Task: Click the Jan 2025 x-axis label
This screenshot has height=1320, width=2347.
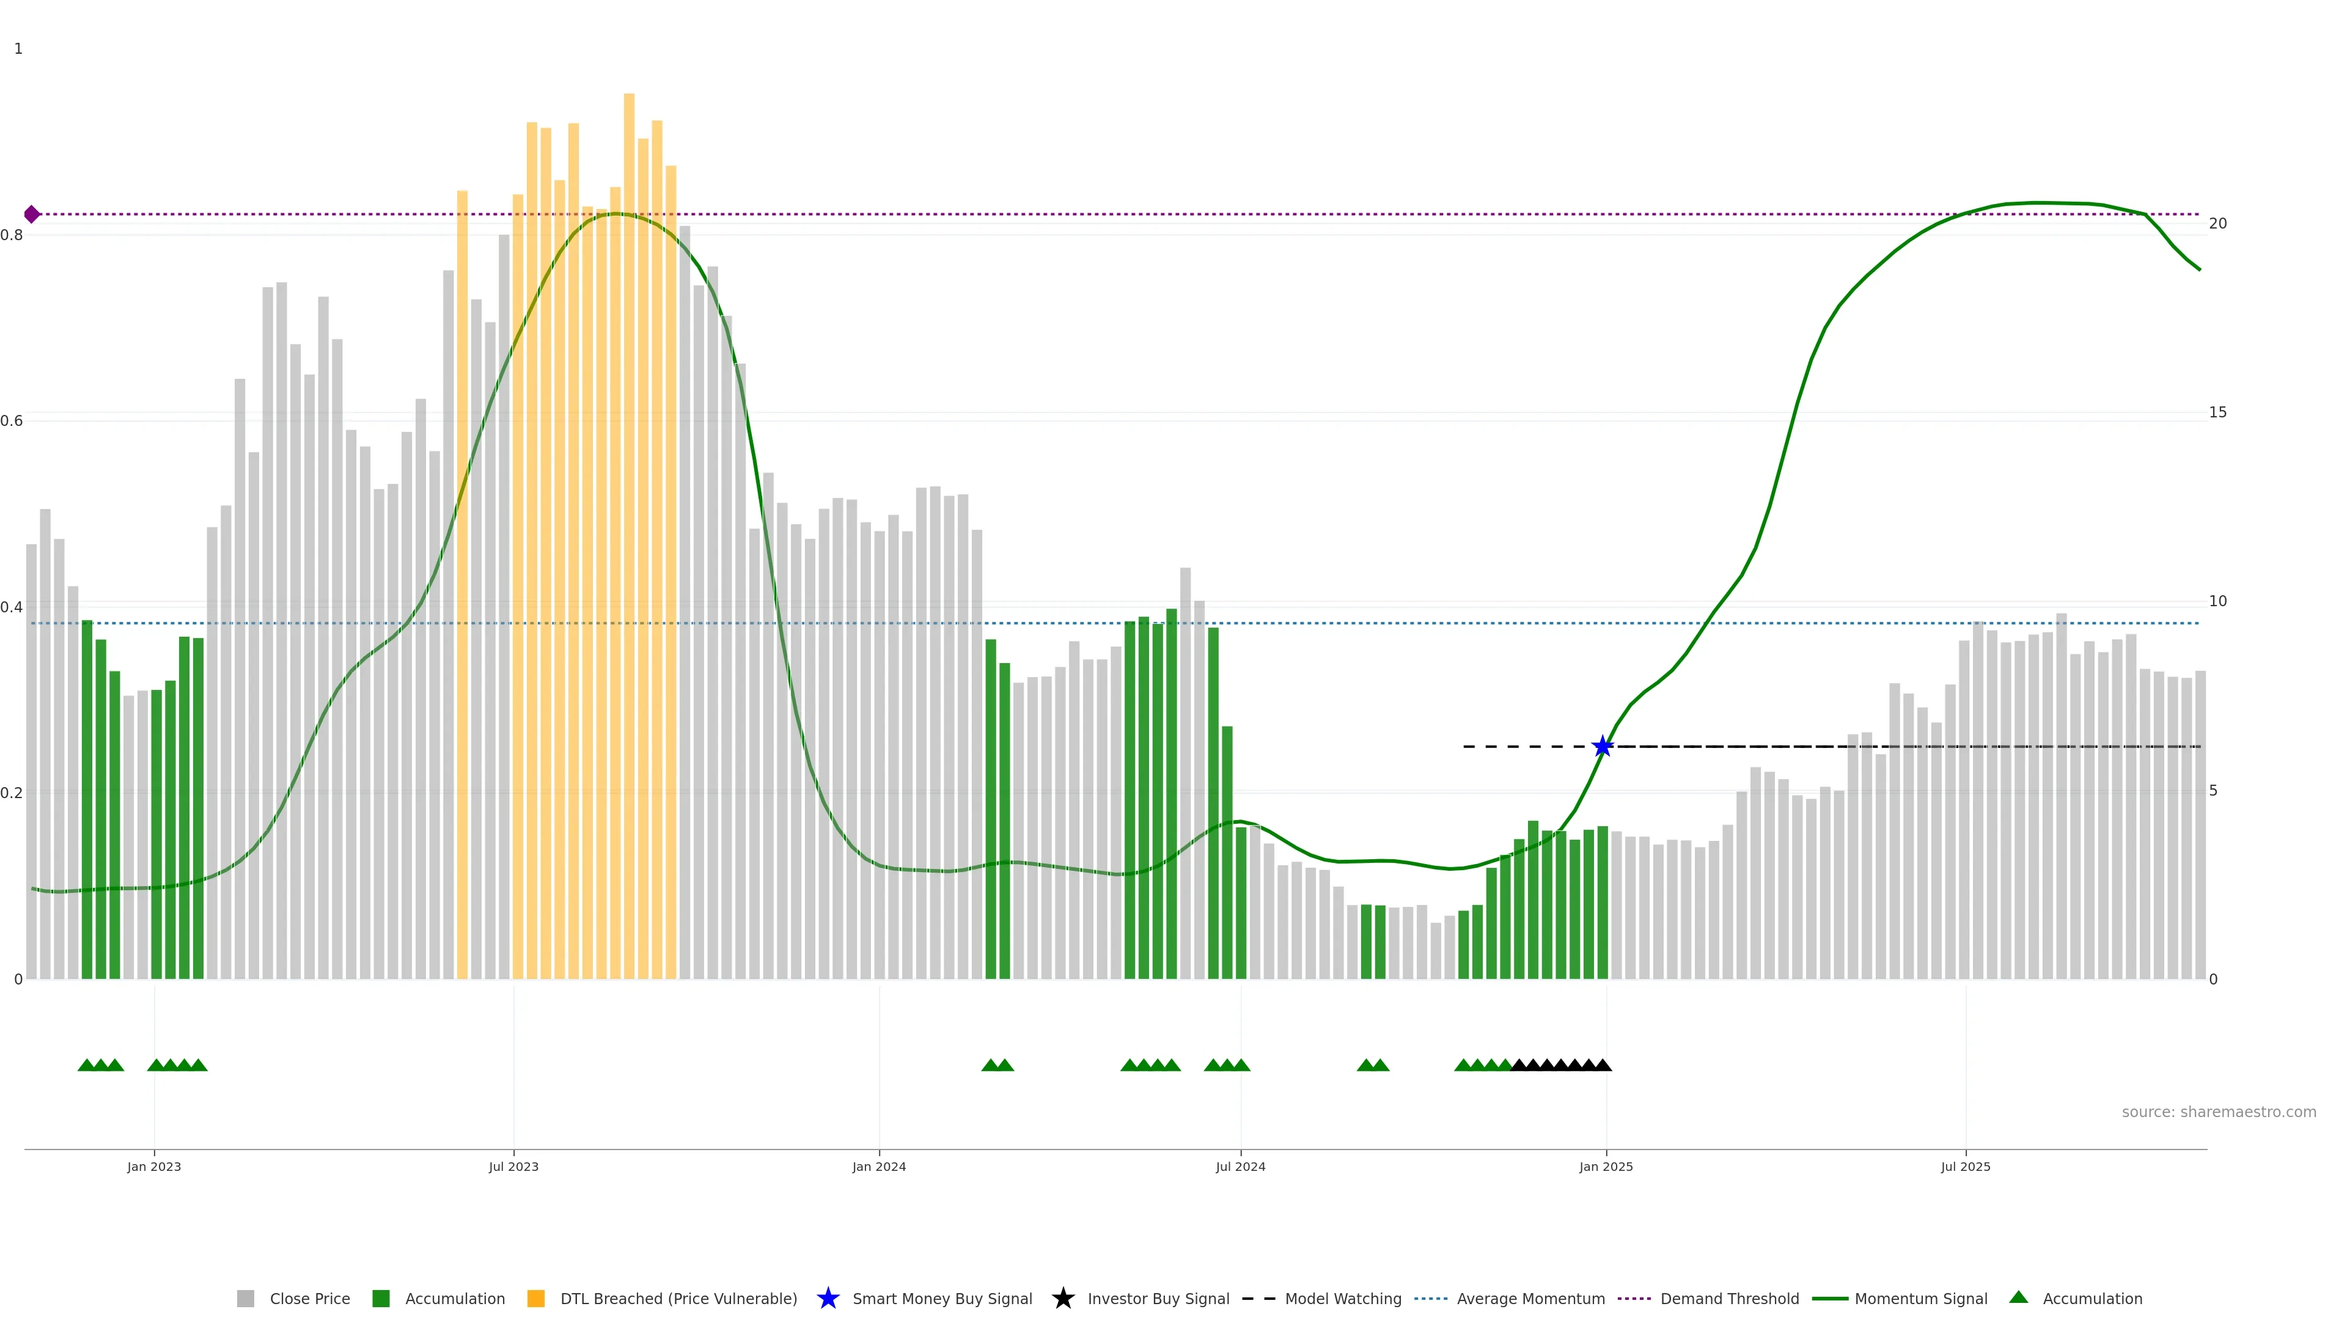Action: [x=1606, y=1166]
